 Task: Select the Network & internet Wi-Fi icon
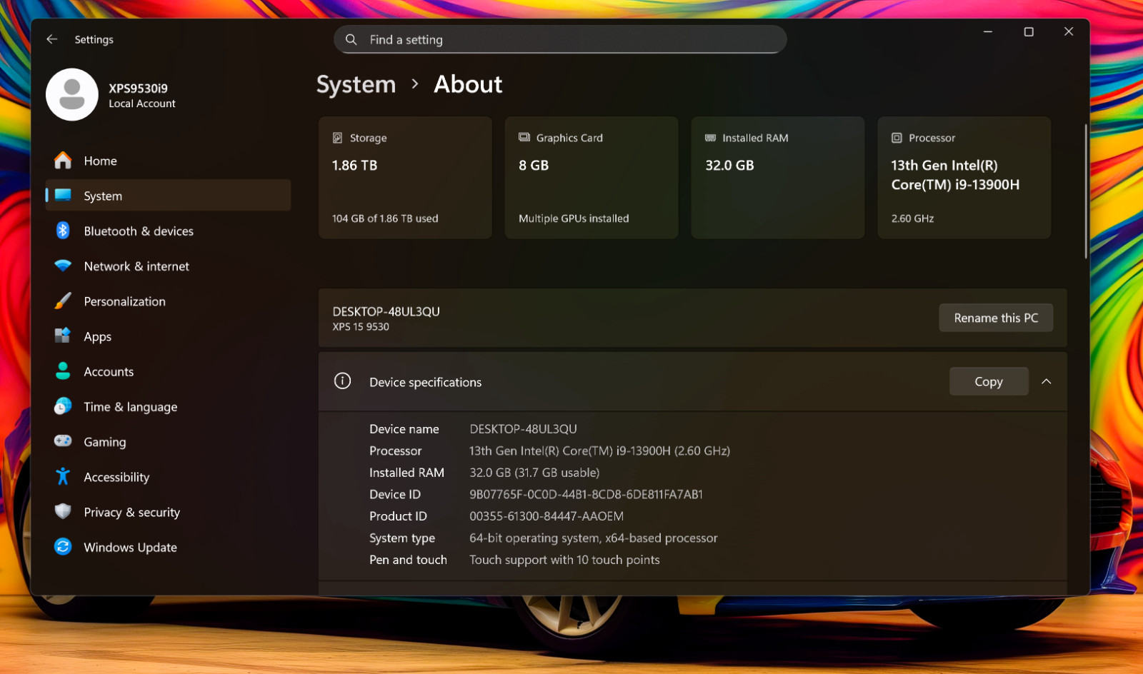coord(63,266)
